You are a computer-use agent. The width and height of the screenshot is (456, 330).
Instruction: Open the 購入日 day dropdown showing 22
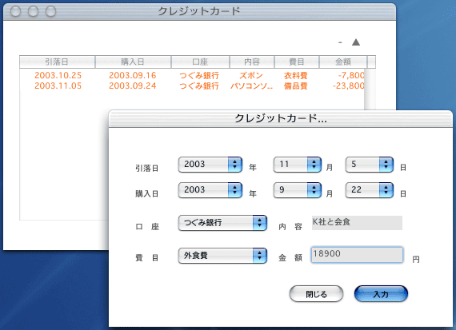pos(370,190)
